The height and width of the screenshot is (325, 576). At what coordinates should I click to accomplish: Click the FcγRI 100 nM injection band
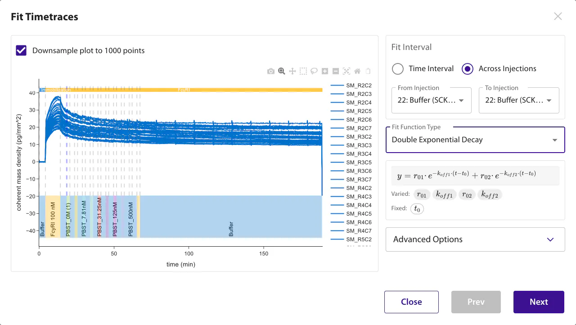[53, 217]
